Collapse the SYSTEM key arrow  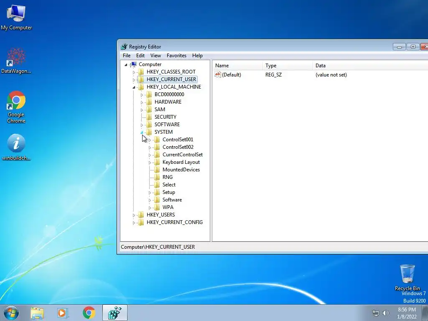142,132
